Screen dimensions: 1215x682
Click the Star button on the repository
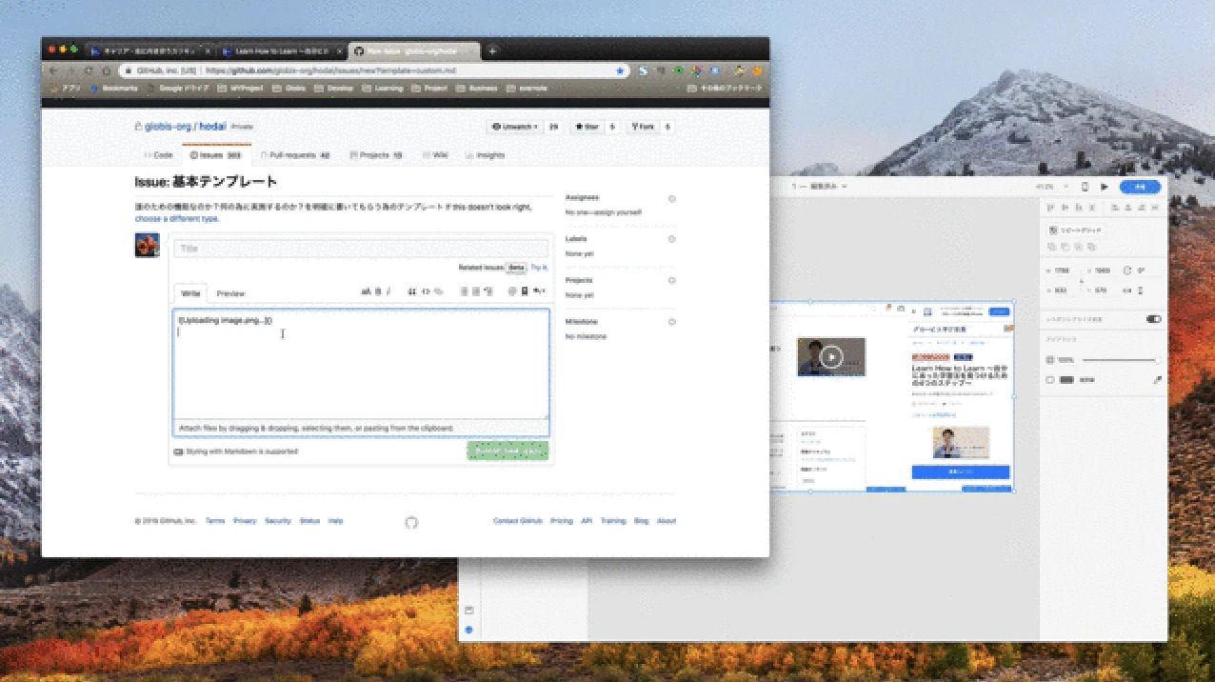coord(587,127)
